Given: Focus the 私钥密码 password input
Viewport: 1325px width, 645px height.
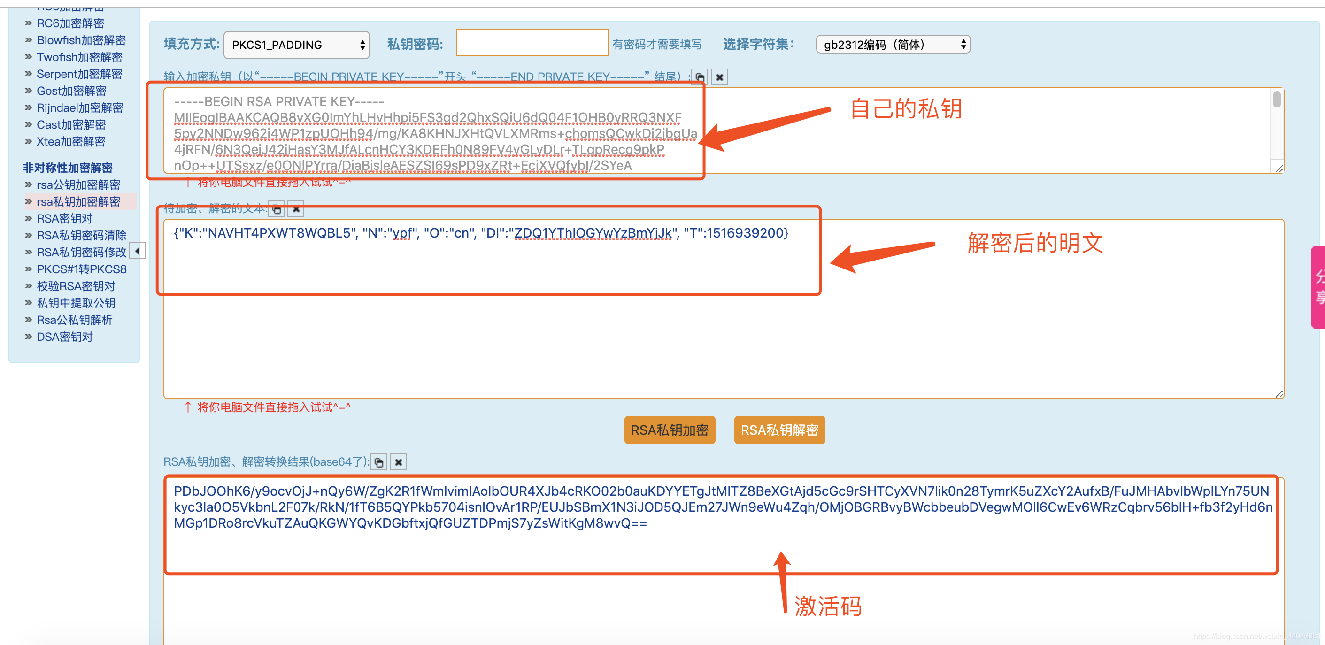Looking at the screenshot, I should [x=532, y=43].
